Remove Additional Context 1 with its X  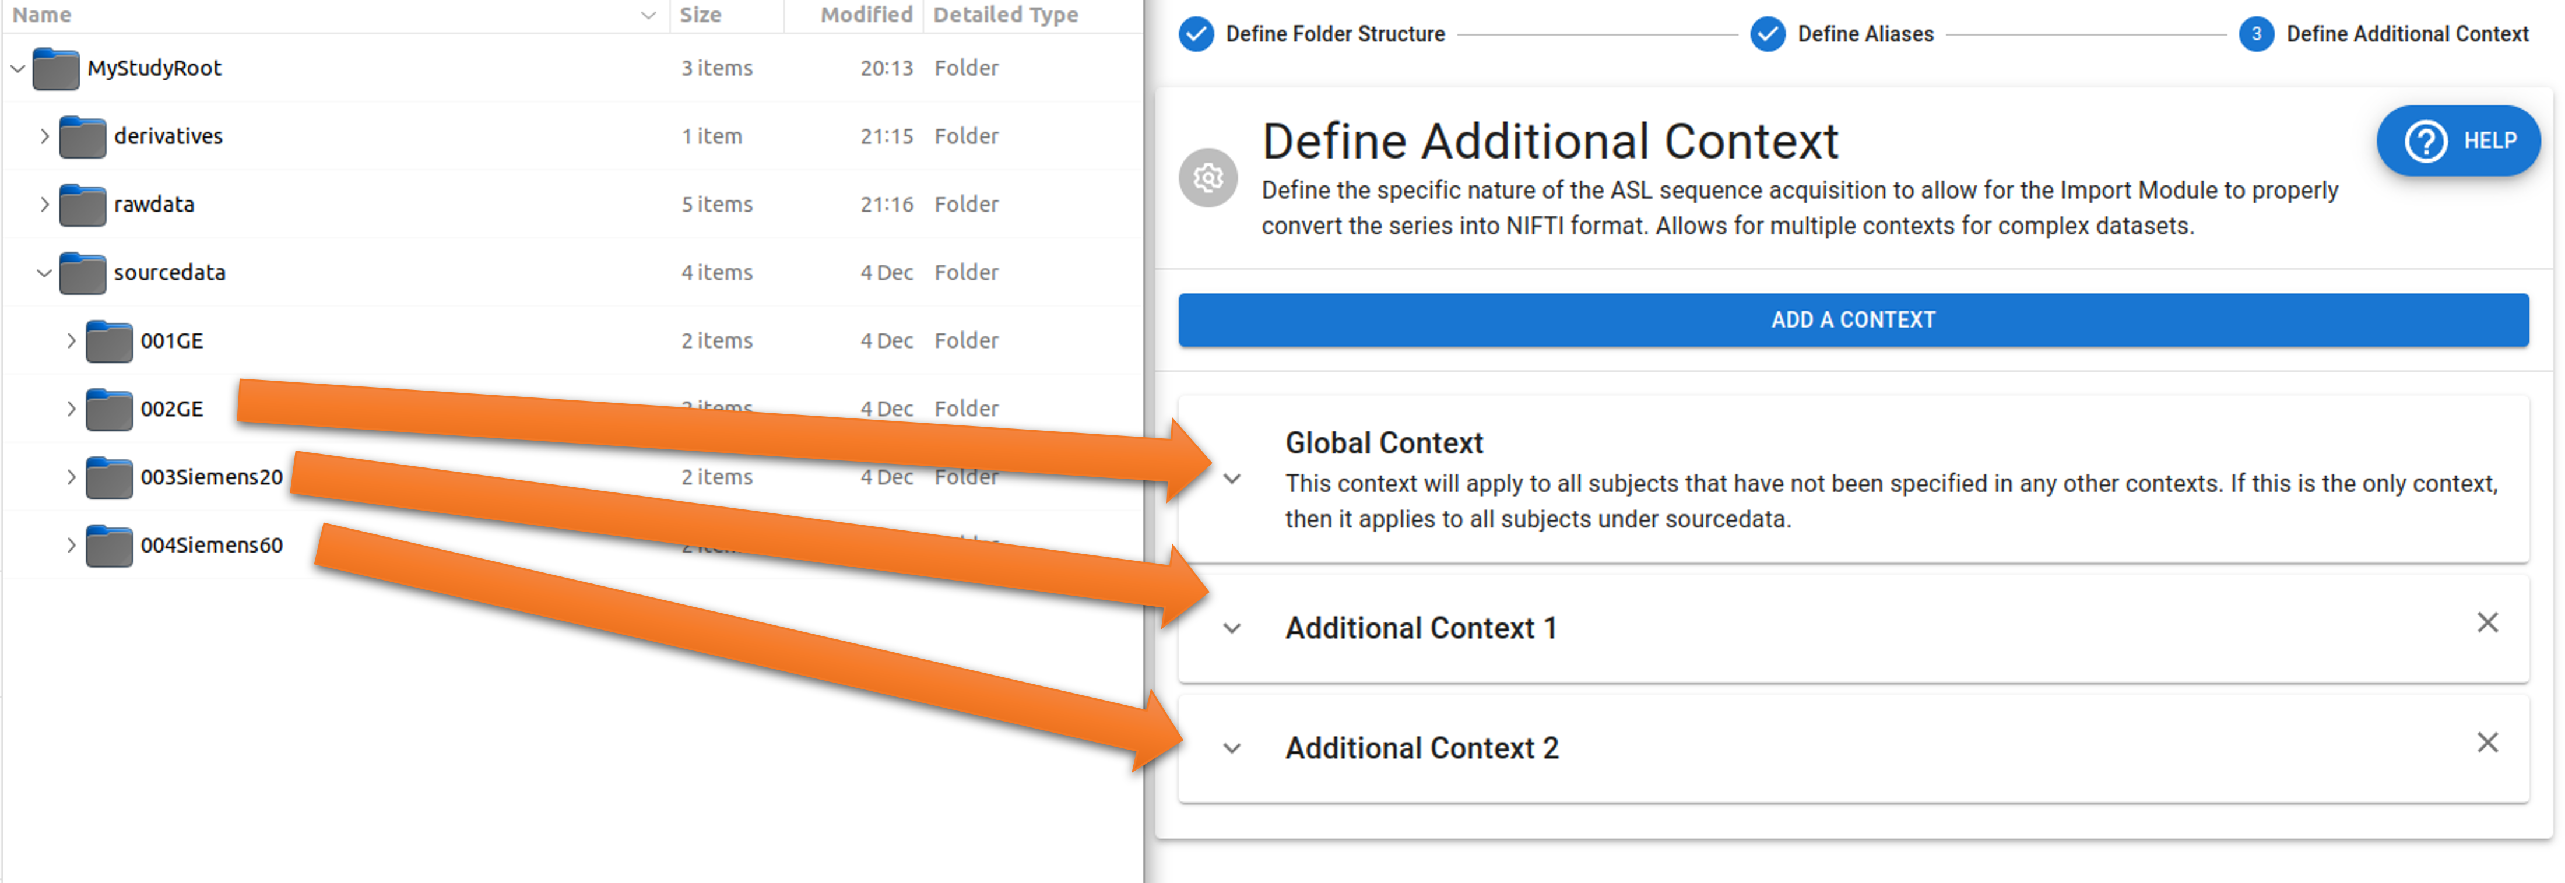pyautogui.click(x=2487, y=623)
